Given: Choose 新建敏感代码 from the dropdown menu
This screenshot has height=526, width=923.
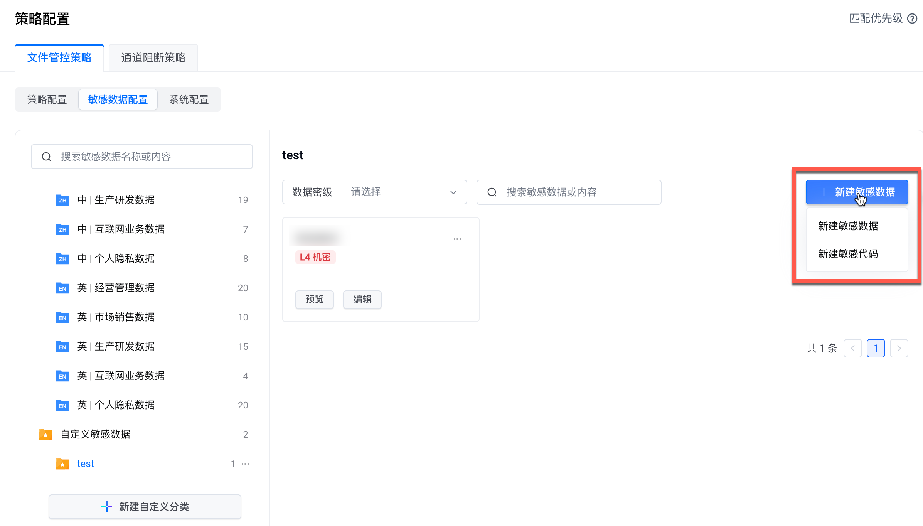Looking at the screenshot, I should [857, 254].
